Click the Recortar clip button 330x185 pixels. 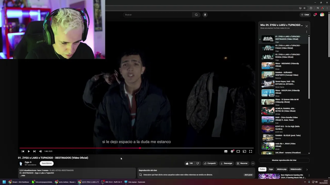(x=242, y=163)
